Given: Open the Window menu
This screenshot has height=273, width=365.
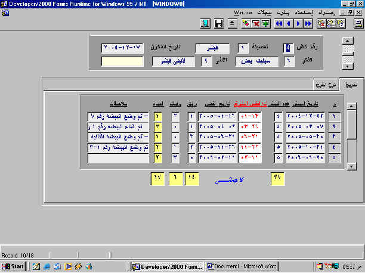Looking at the screenshot, I should (x=242, y=13).
